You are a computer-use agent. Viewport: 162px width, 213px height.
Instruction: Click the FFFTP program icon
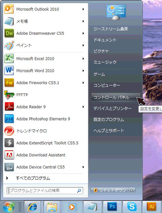point(9,95)
